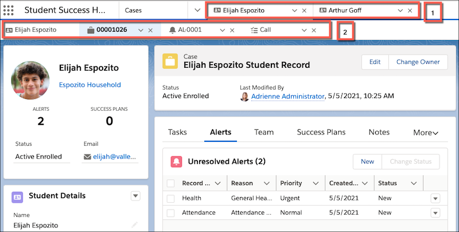Close the Call subtab
Screen dimensions: 459x232
313,30
